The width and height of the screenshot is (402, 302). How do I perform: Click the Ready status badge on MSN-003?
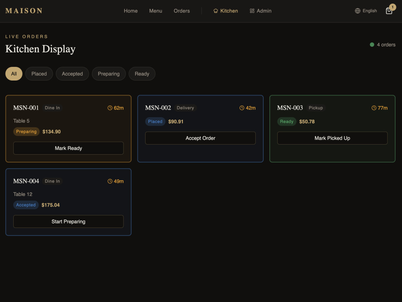tap(287, 122)
